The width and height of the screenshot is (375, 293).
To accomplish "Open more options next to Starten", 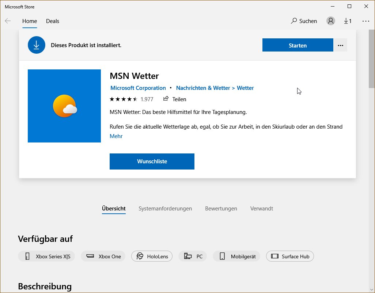I will [x=340, y=45].
